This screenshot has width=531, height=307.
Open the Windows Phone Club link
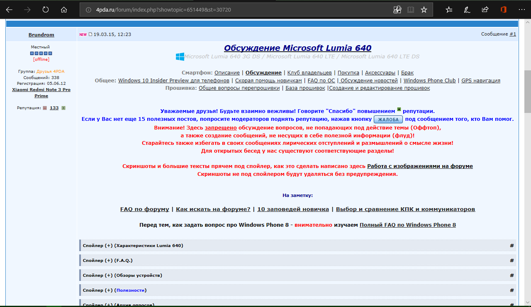tap(430, 80)
